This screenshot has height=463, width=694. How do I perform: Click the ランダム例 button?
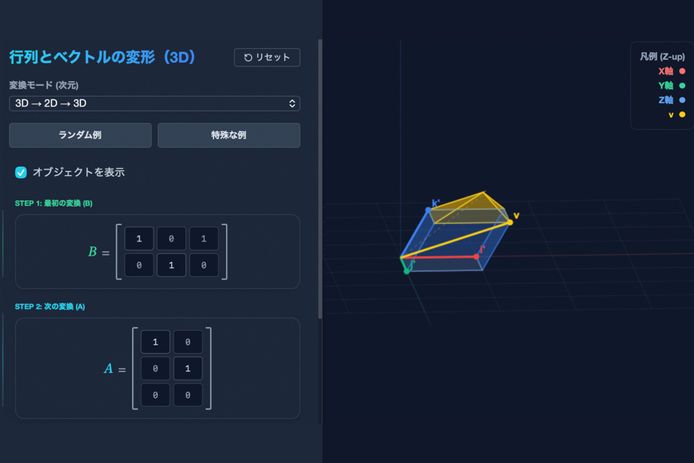(x=80, y=135)
